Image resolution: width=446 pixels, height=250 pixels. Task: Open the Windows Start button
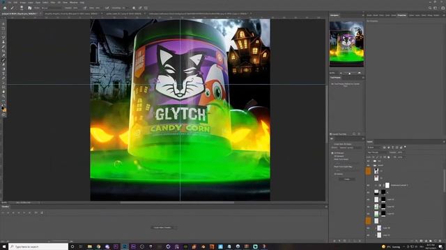(x=4, y=247)
